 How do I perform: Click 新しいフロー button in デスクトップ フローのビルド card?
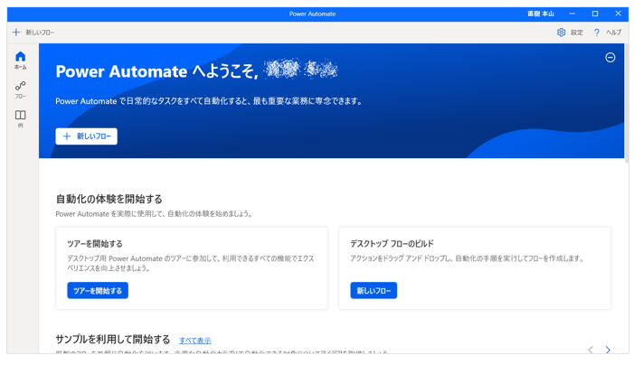374,290
